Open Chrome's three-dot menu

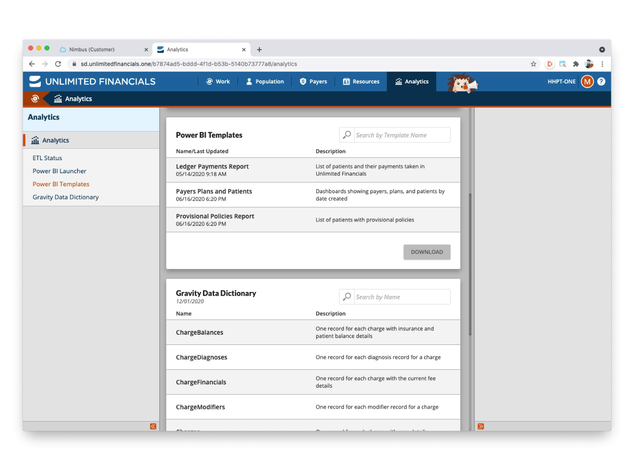[603, 64]
